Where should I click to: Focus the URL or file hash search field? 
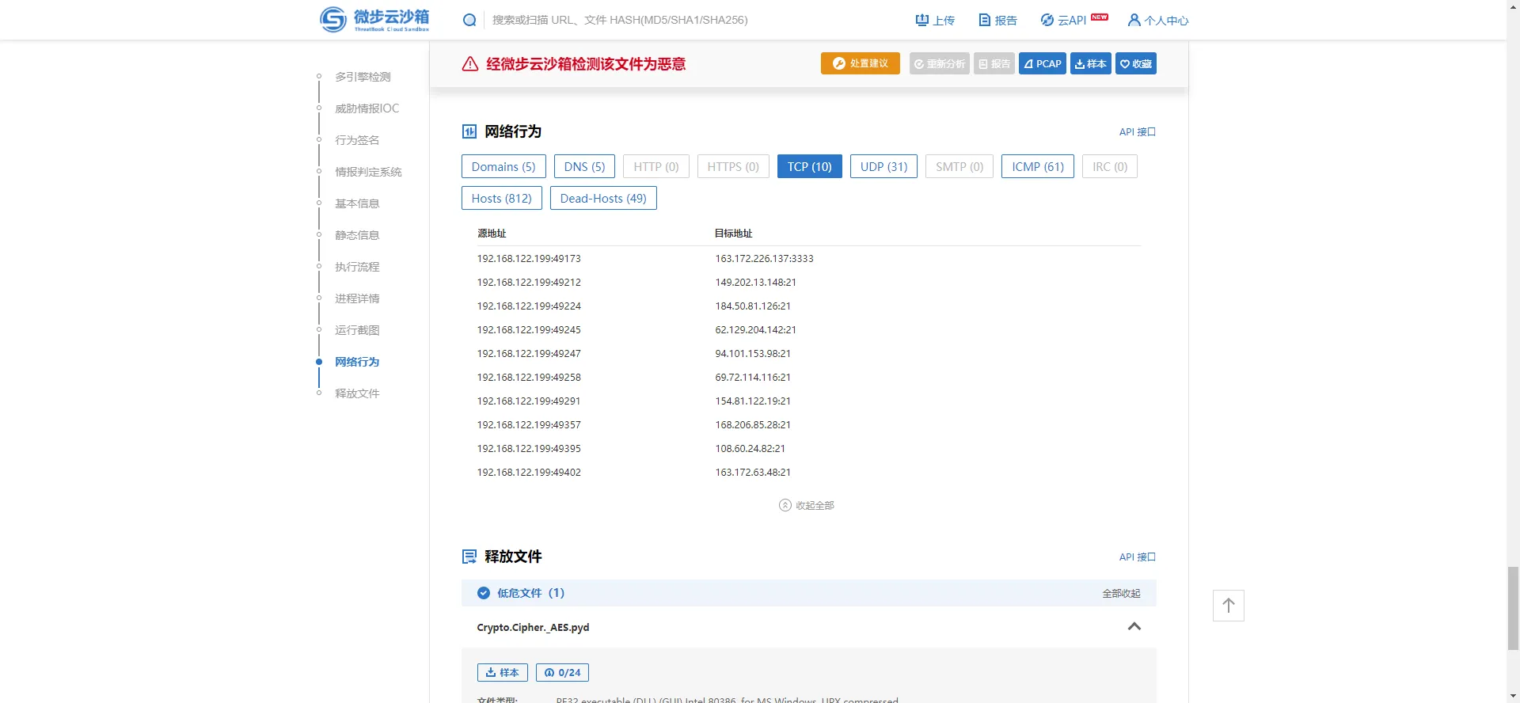click(x=619, y=20)
